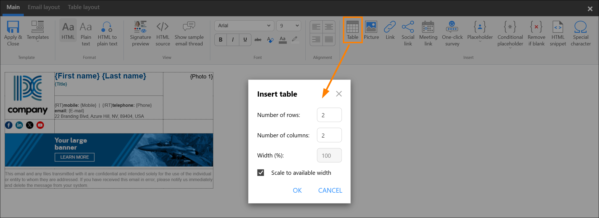Click OK in Insert table dialog
599x218 pixels.
tap(297, 190)
